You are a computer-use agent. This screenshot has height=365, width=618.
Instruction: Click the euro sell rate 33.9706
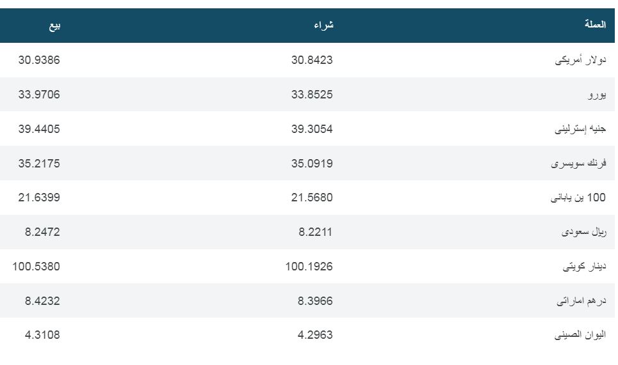pos(39,95)
